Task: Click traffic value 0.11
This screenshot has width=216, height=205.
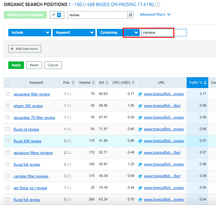Action: click(x=203, y=94)
